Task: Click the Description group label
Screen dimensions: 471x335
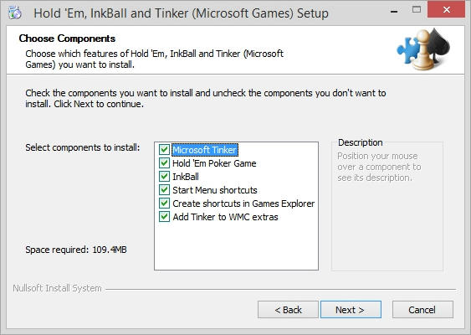Action: tap(361, 142)
